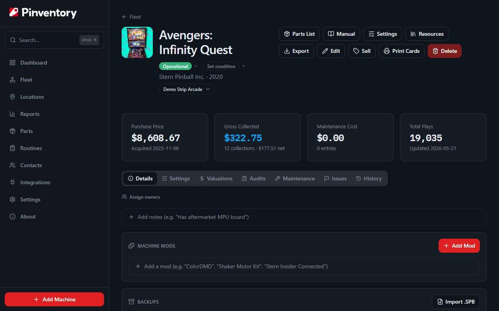Click the Machine Mods puzzle icon
This screenshot has width=499, height=311.
(131, 246)
